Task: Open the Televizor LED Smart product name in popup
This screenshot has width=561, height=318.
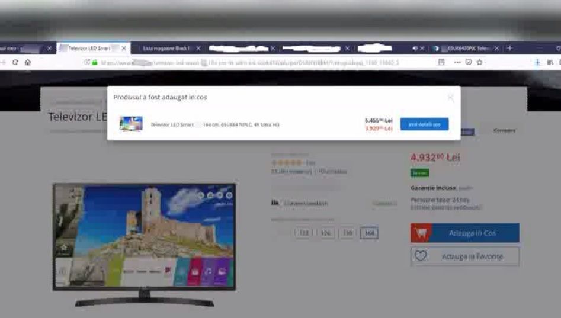Action: [214, 124]
